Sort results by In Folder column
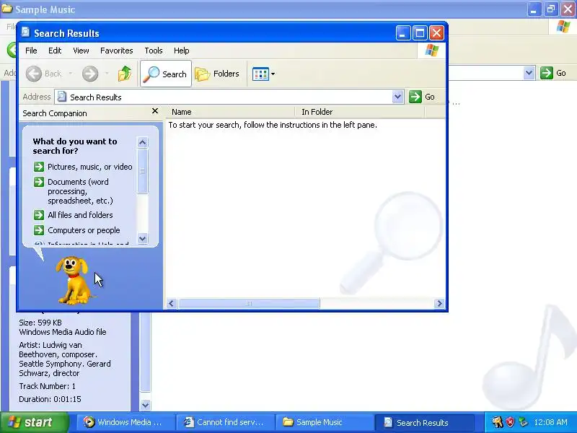This screenshot has height=433, width=577. point(359,112)
